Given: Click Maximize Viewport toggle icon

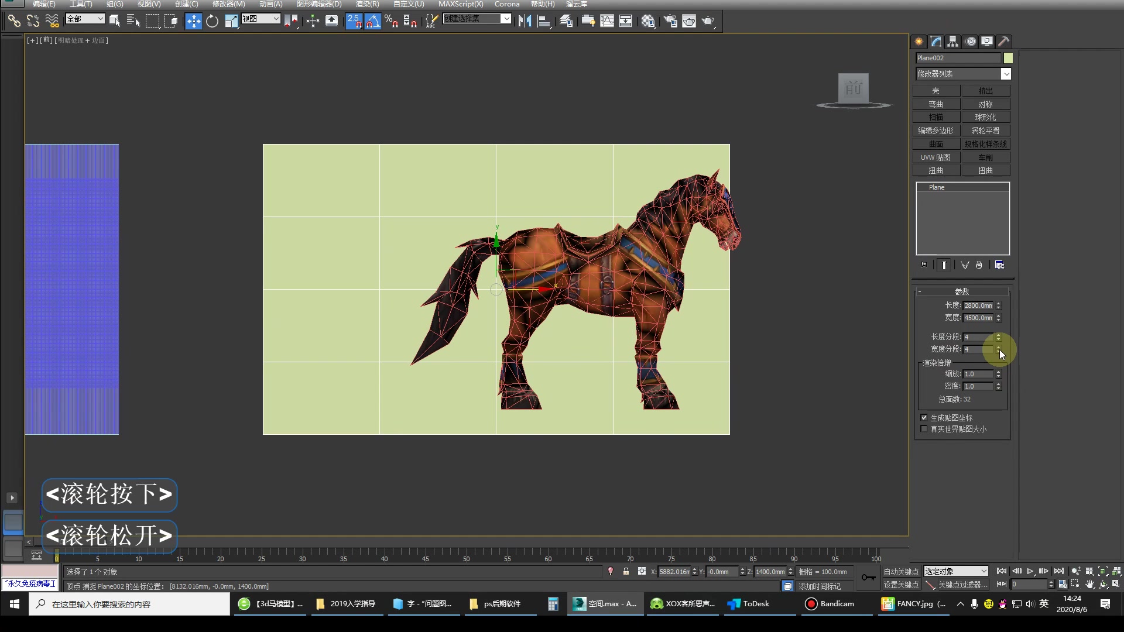Looking at the screenshot, I should tap(1116, 584).
